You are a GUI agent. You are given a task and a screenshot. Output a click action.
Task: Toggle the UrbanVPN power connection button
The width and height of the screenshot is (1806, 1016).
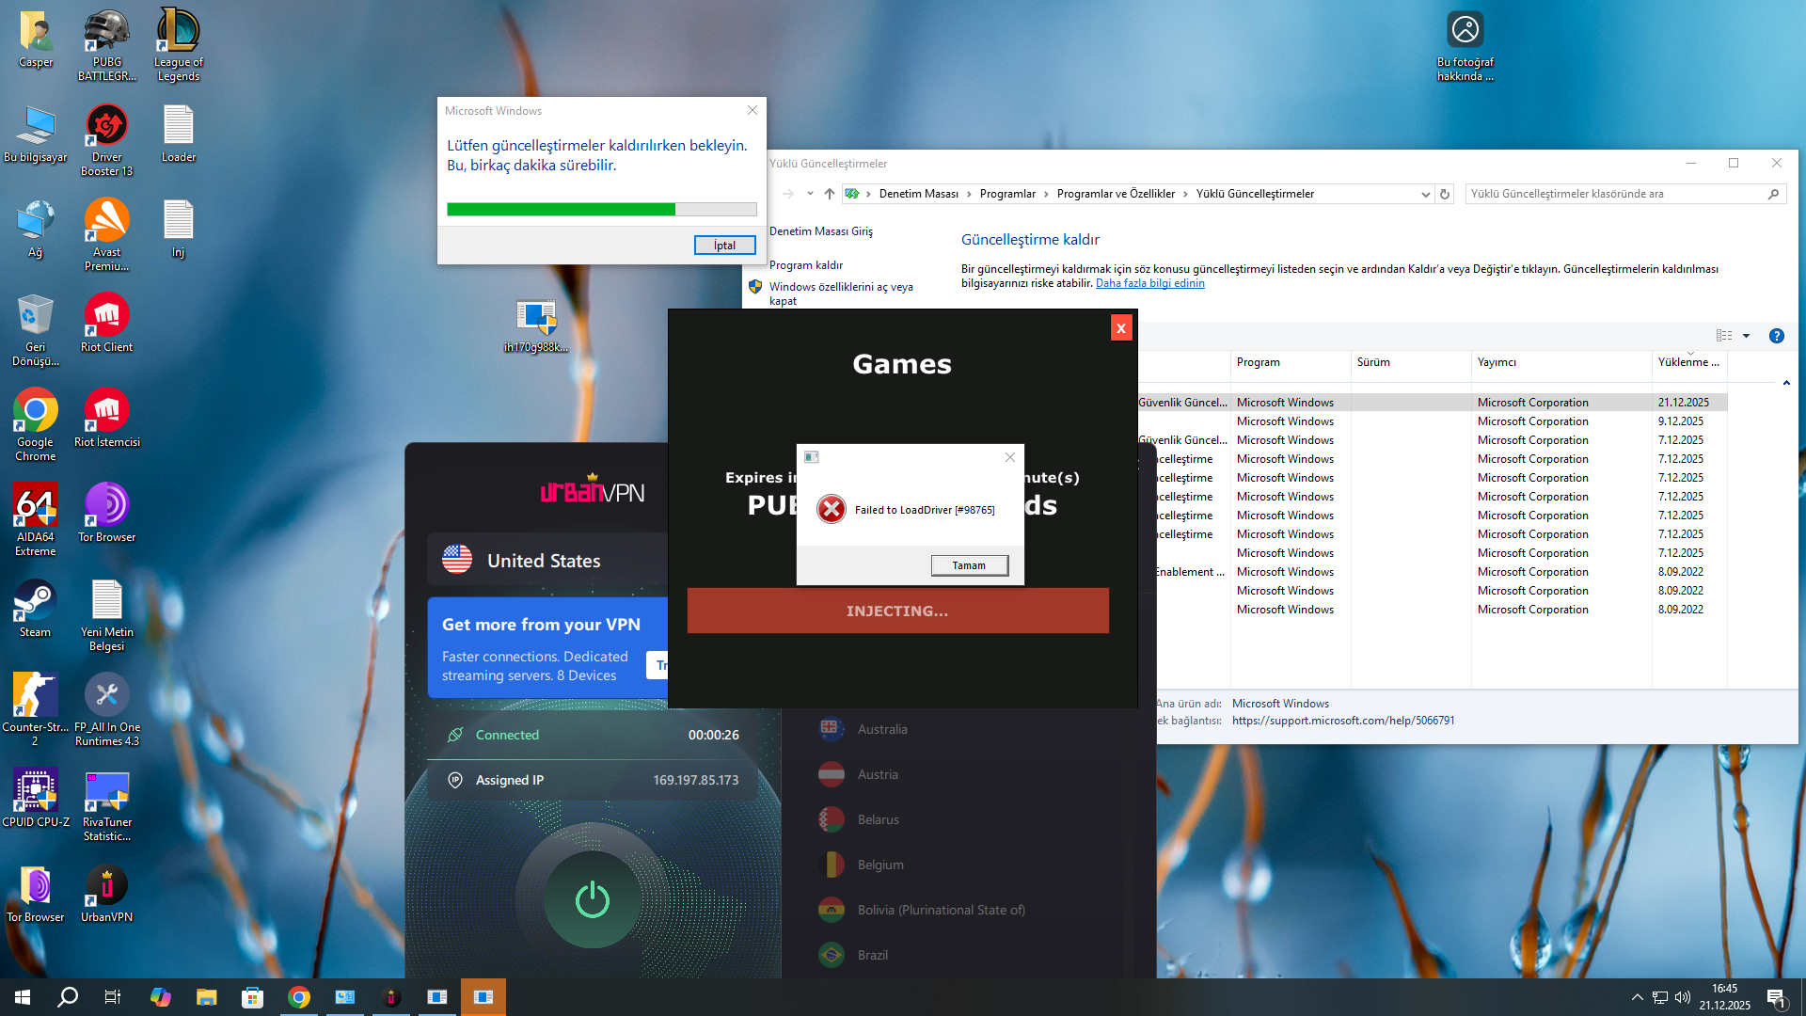(x=593, y=900)
